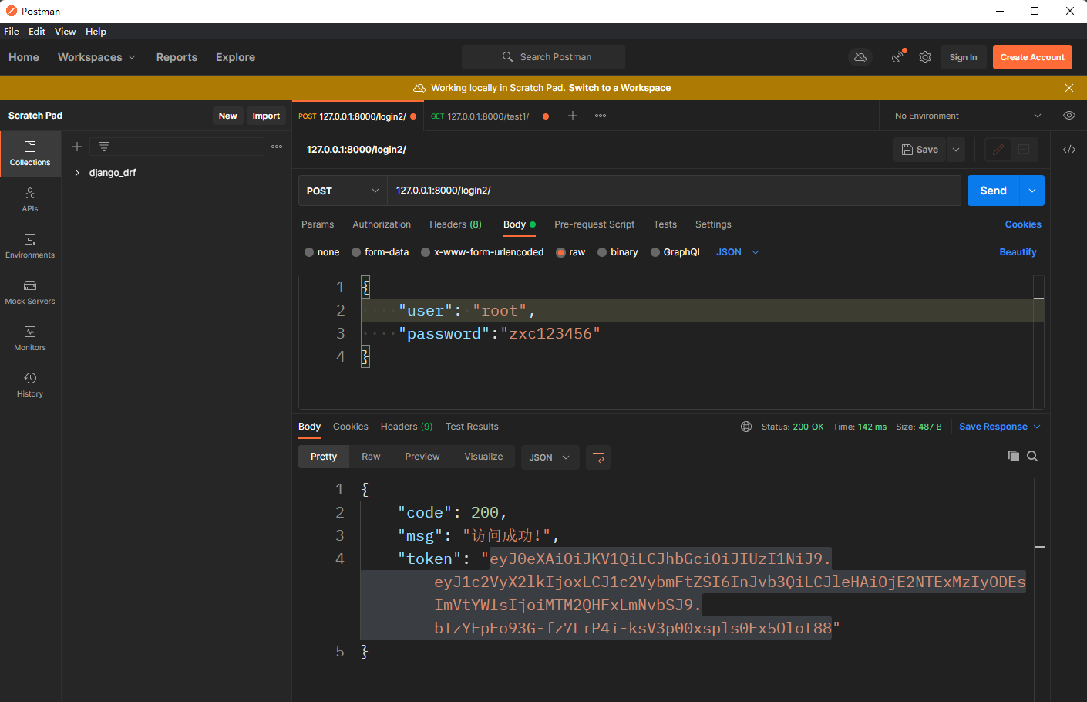Show response Raw view

tap(371, 457)
